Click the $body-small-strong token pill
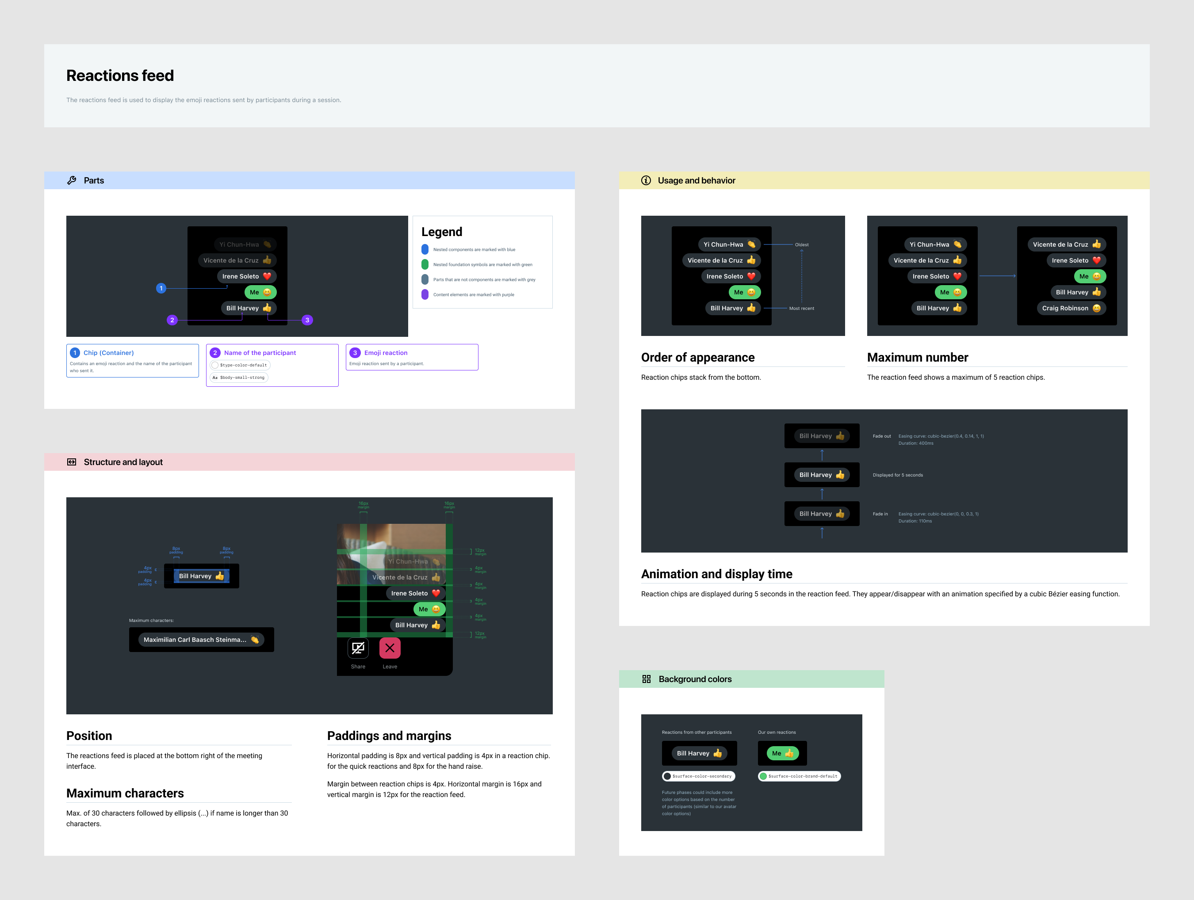1194x900 pixels. 239,378
